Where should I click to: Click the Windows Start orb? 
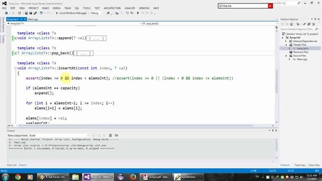6,177
